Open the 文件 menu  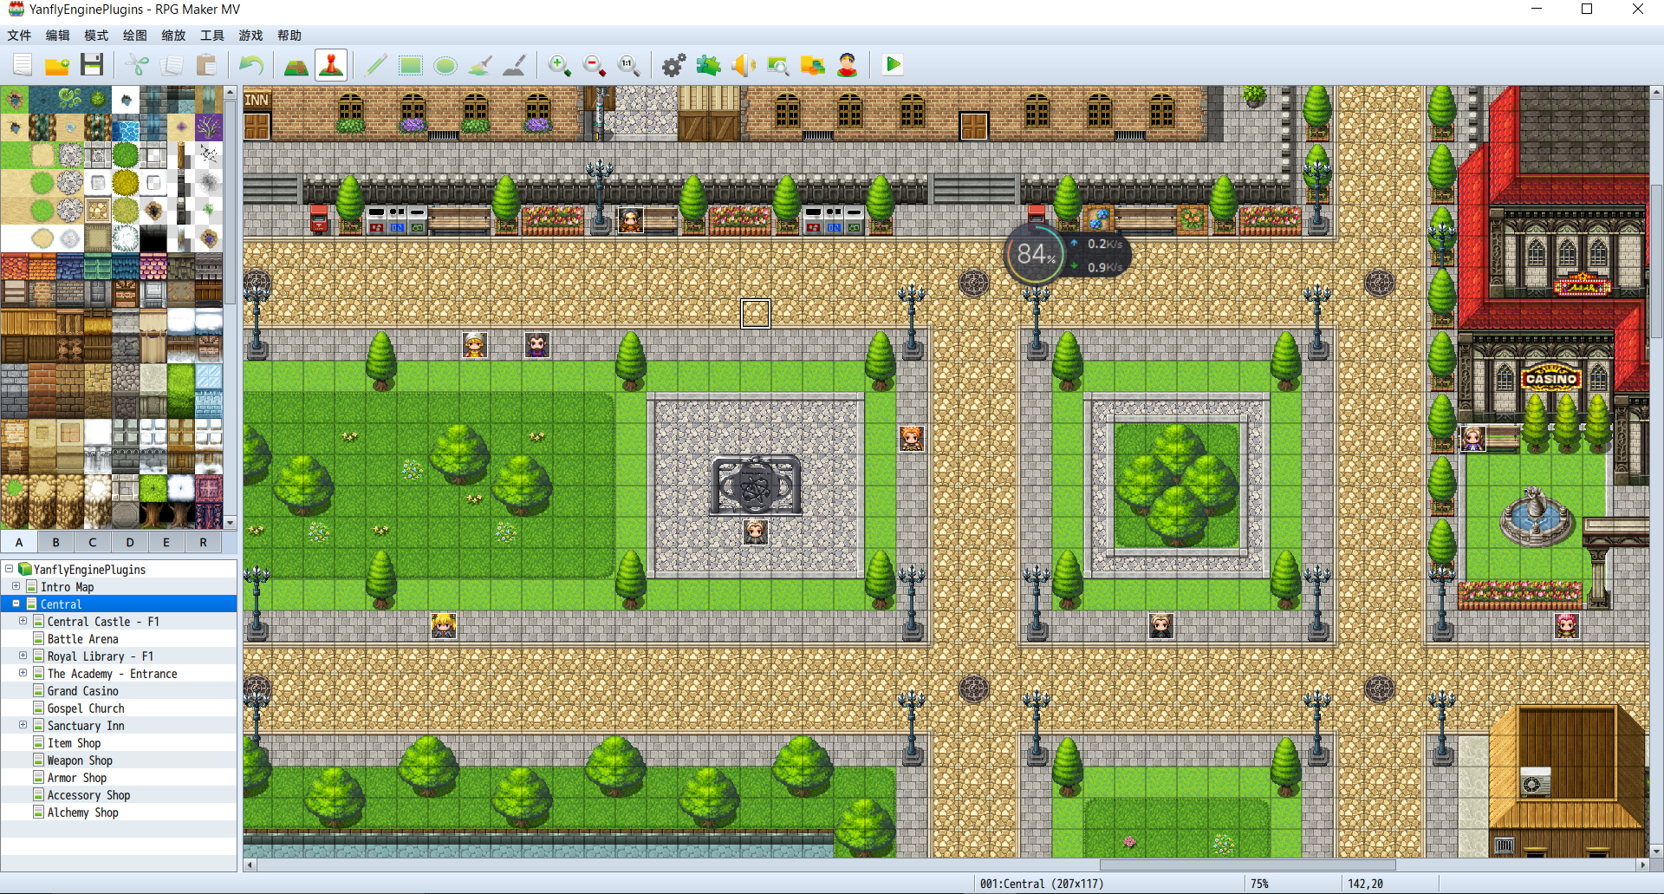click(x=19, y=36)
